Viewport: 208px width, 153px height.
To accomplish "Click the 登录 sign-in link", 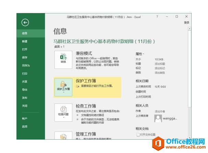I will click(186, 23).
